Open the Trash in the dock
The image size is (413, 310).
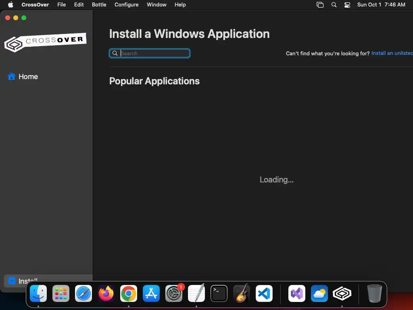coord(375,293)
